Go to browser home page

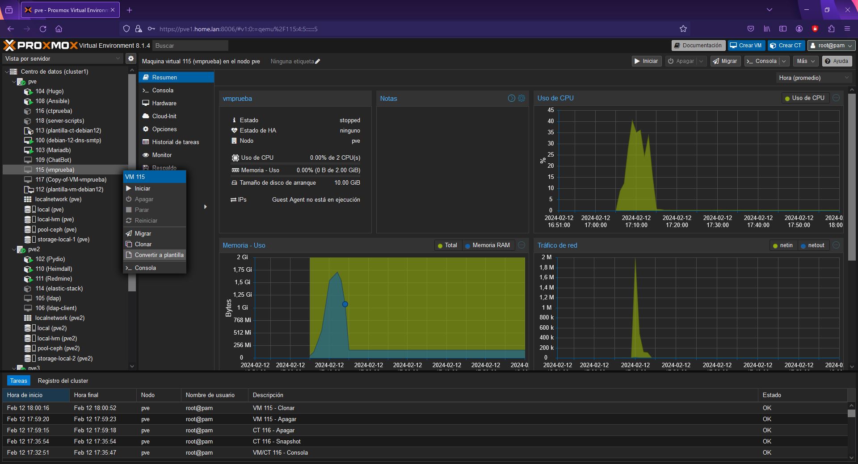59,29
